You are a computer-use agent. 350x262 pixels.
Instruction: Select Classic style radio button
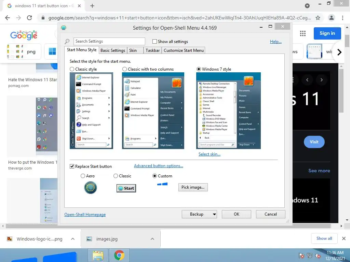pos(72,69)
